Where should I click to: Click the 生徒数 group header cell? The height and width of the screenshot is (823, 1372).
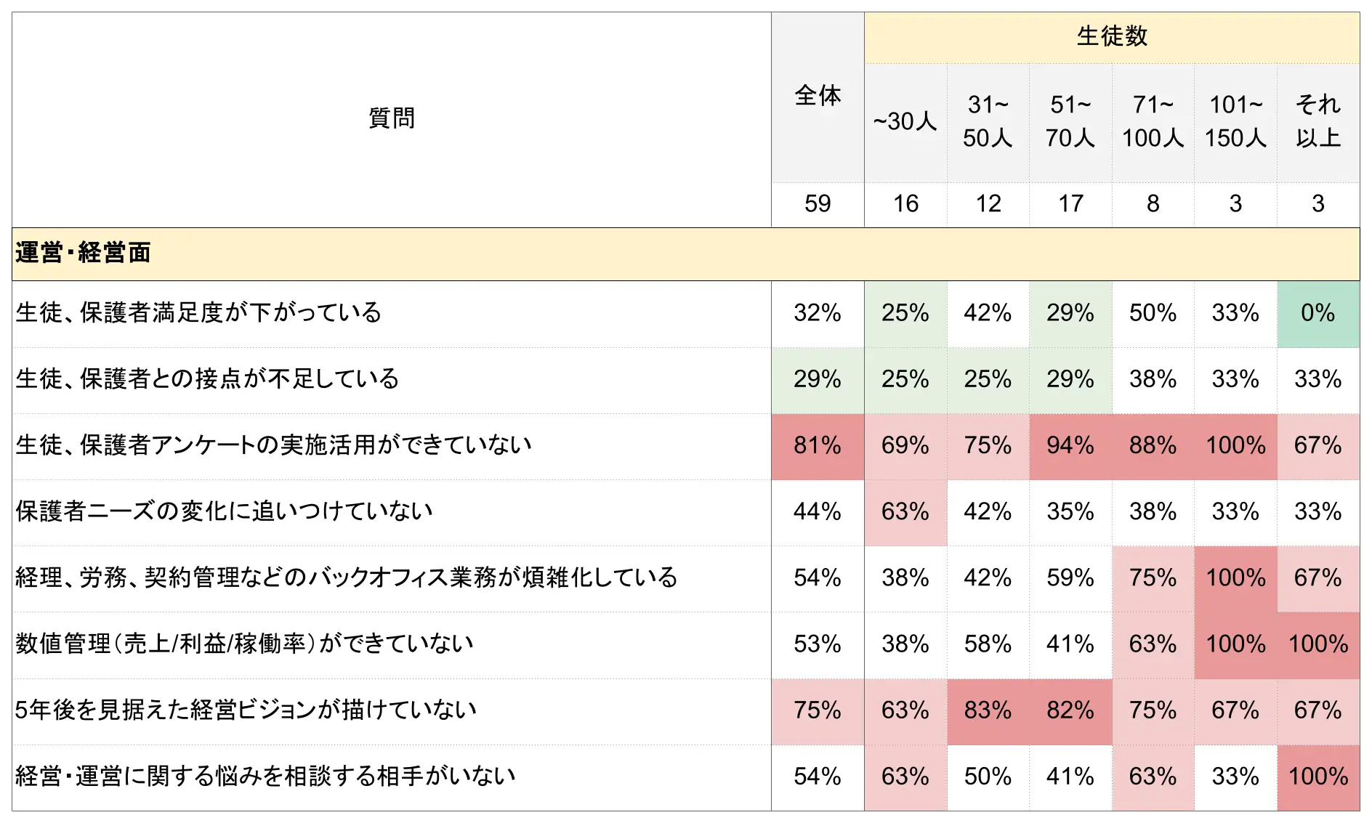coord(1111,36)
